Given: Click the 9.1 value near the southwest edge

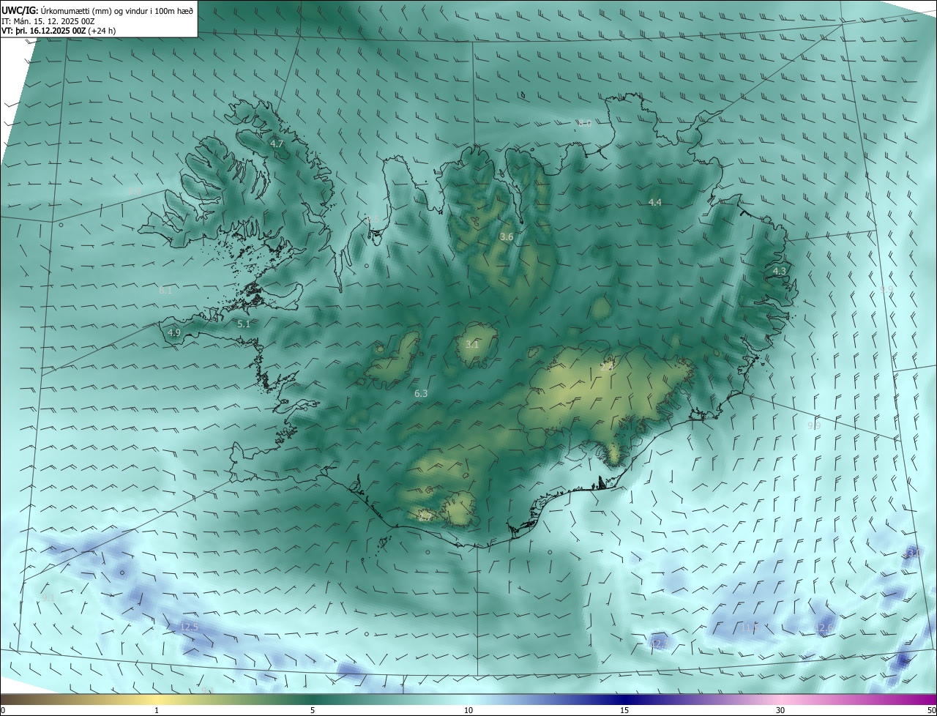Looking at the screenshot, I should coord(48,597).
